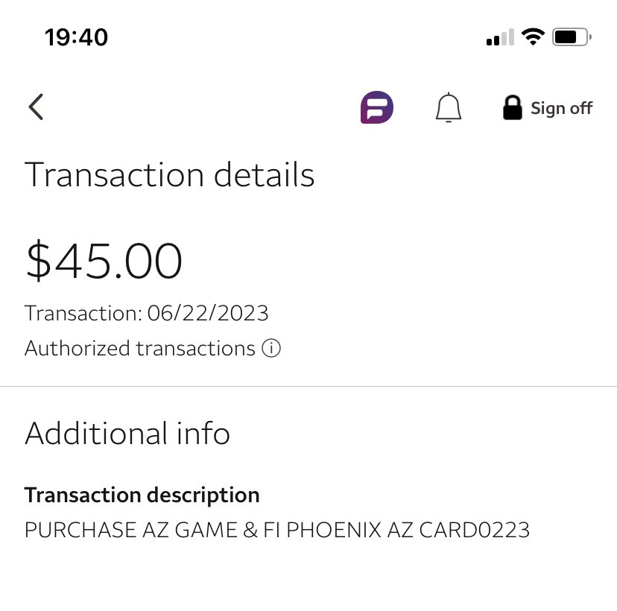Tap the Transaction details heading
This screenshot has width=617, height=611.
(170, 175)
